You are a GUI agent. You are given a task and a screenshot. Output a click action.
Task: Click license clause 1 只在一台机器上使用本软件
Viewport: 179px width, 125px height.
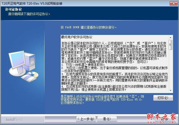(x=83, y=65)
